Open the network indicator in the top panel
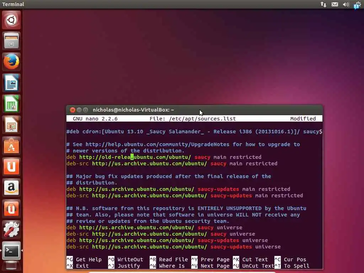The image size is (364, 273). click(323, 4)
